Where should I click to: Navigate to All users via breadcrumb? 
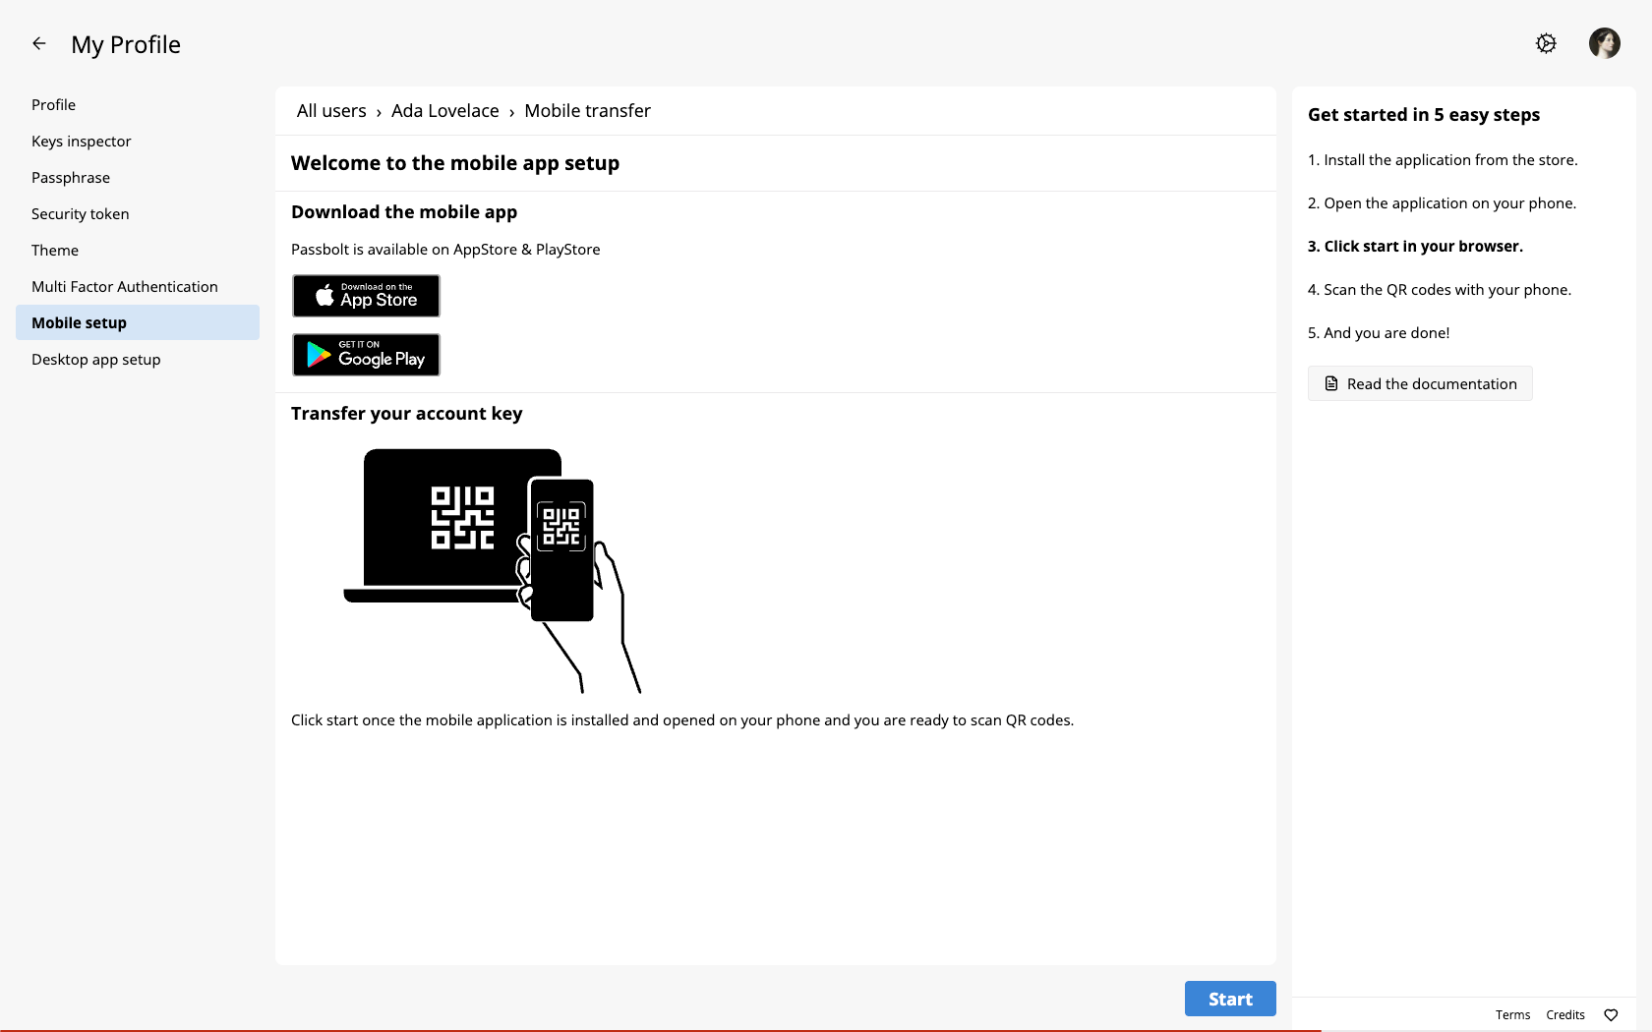[x=330, y=110]
